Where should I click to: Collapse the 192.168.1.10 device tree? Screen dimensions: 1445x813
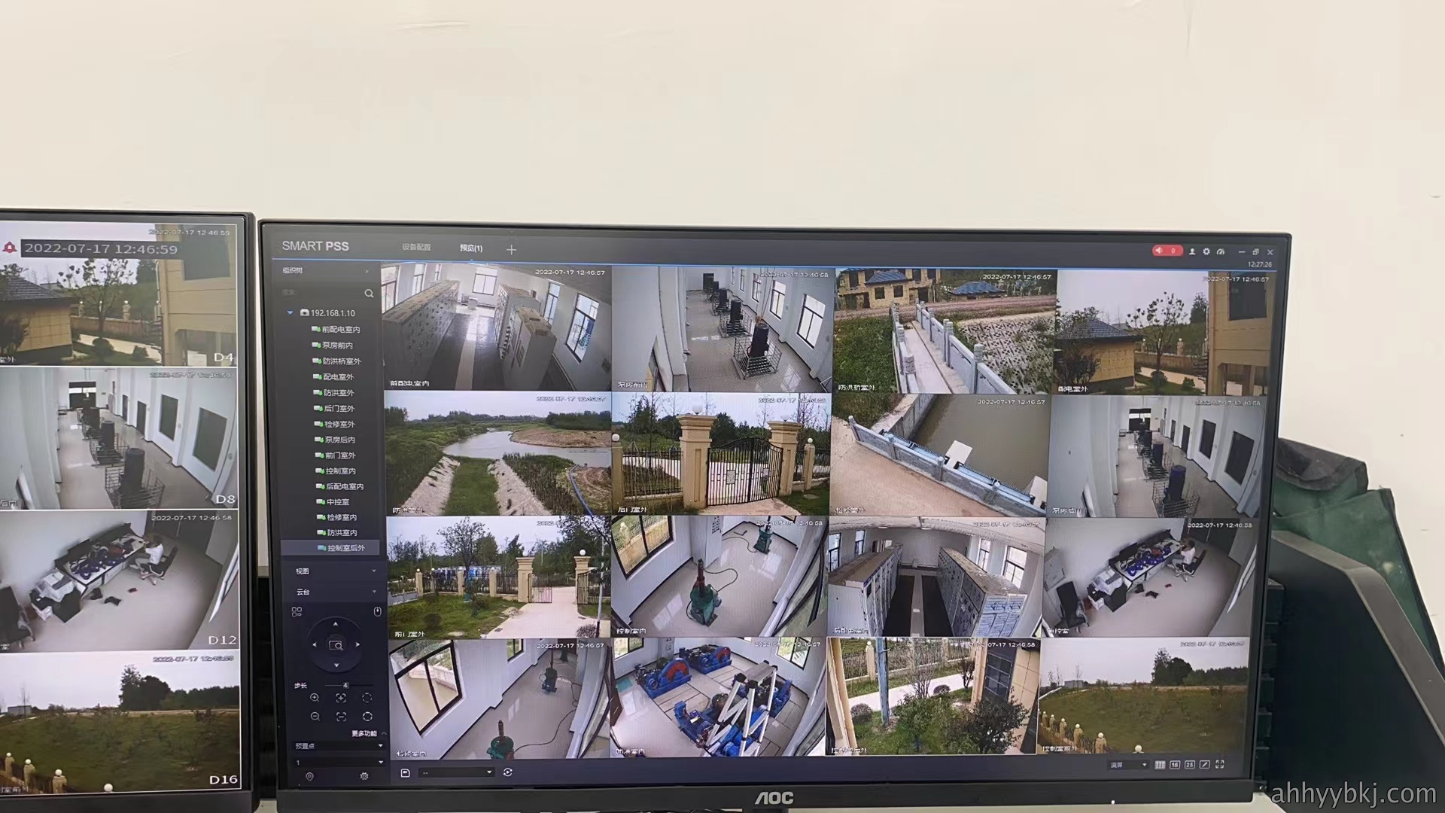(291, 312)
